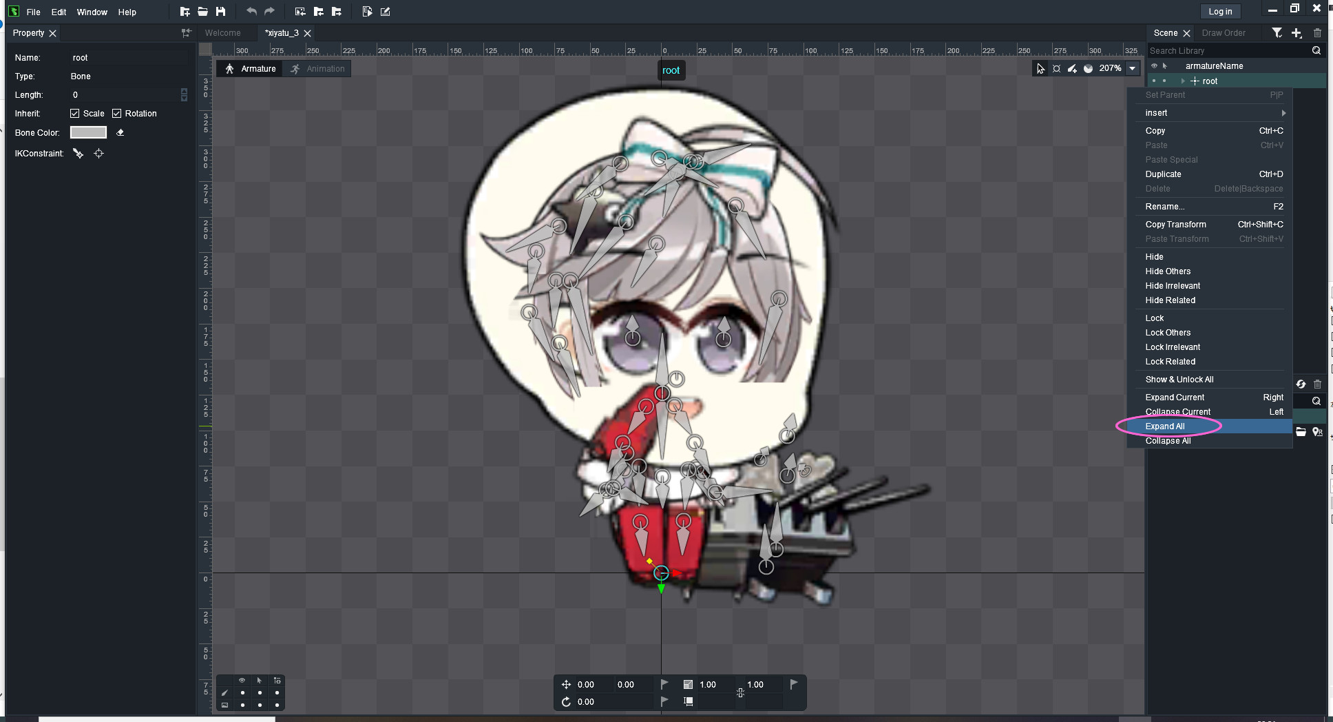Click the open project folder icon
Screen dimensions: 1333x722
(202, 12)
